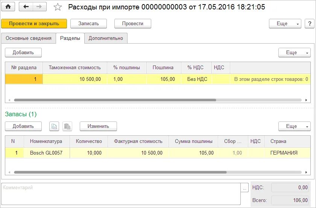Select Без НДС cell
Screen dimensions: 316x208
pos(196,79)
